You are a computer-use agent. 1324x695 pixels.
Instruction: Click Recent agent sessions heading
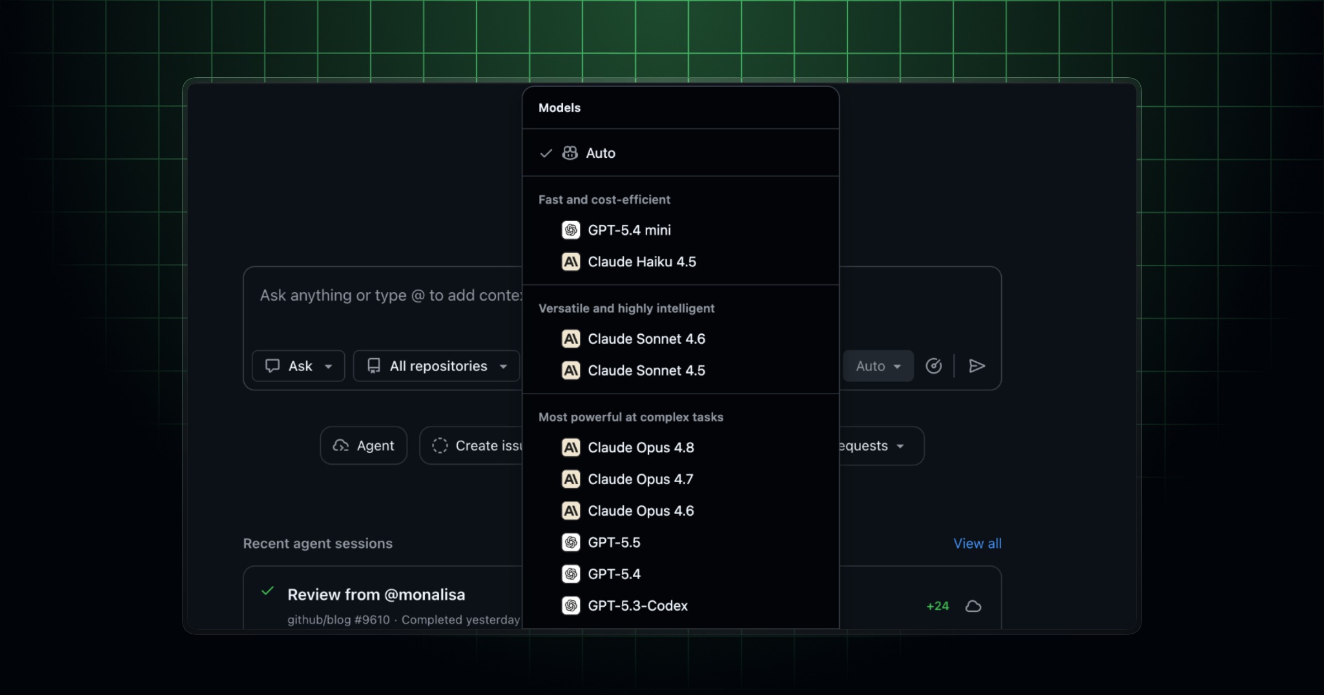(318, 543)
